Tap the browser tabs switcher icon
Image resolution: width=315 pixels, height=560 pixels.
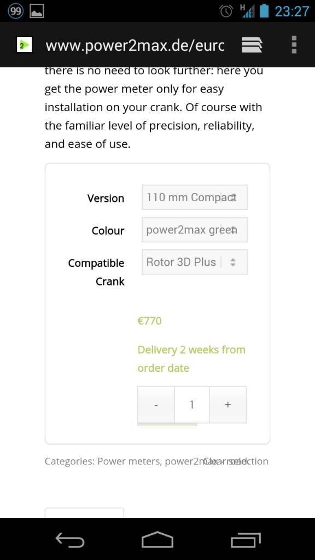pos(252,45)
